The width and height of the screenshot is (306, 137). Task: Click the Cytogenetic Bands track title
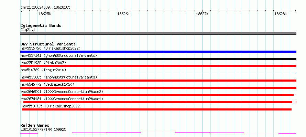pyautogui.click(x=41, y=25)
